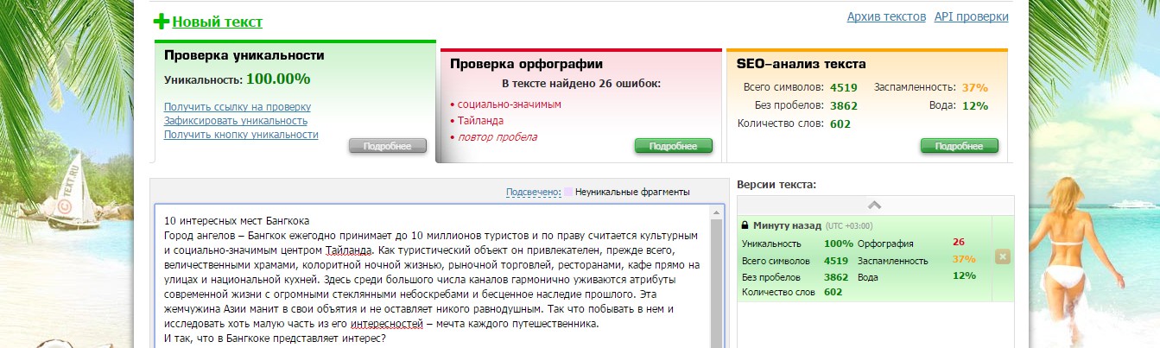The width and height of the screenshot is (1160, 348).
Task: Click spelling error 'Тайланда' in list
Action: (480, 121)
